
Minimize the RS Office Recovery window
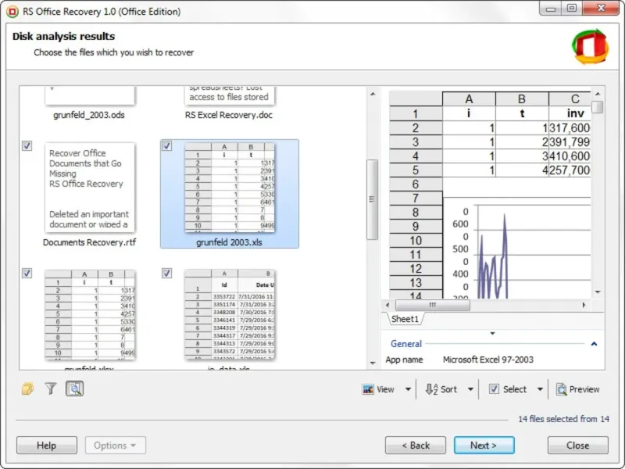(551, 9)
